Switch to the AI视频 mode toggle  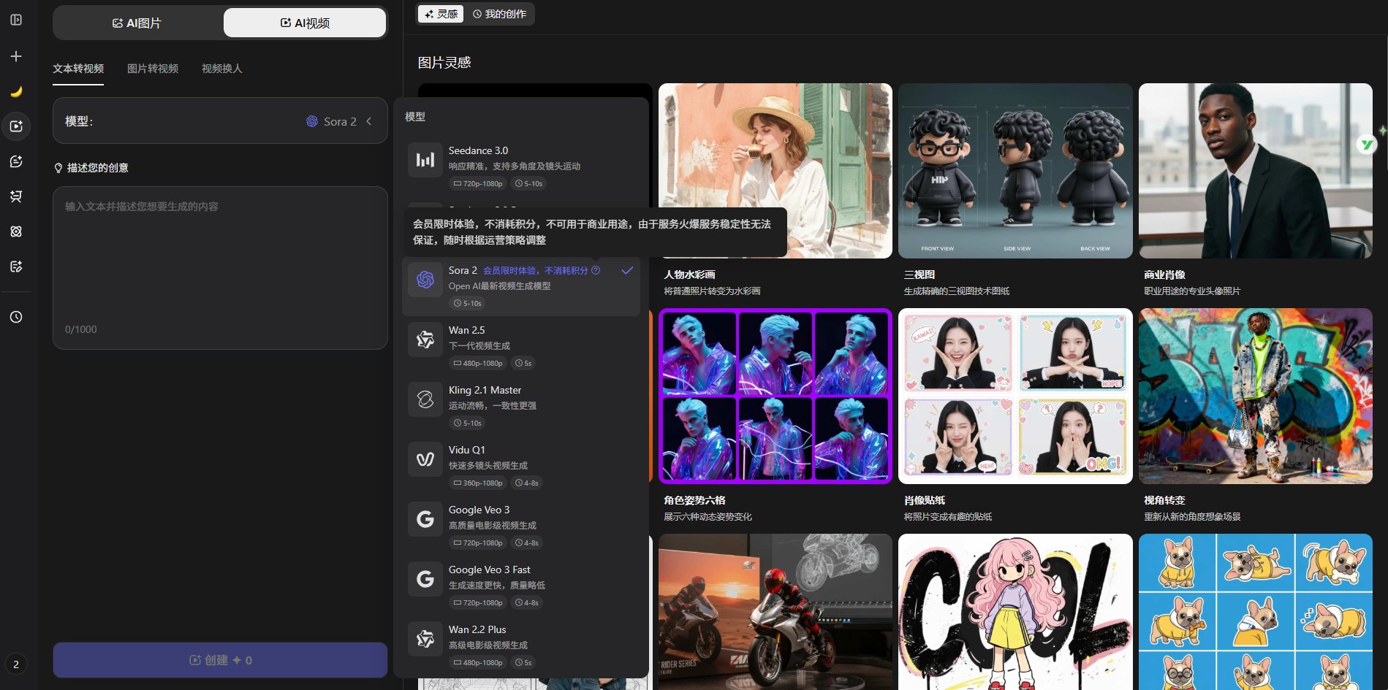(305, 23)
